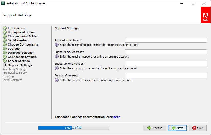This screenshot has height=135, width=211.
Task: Go back with the Previous button
Action: click(x=155, y=128)
